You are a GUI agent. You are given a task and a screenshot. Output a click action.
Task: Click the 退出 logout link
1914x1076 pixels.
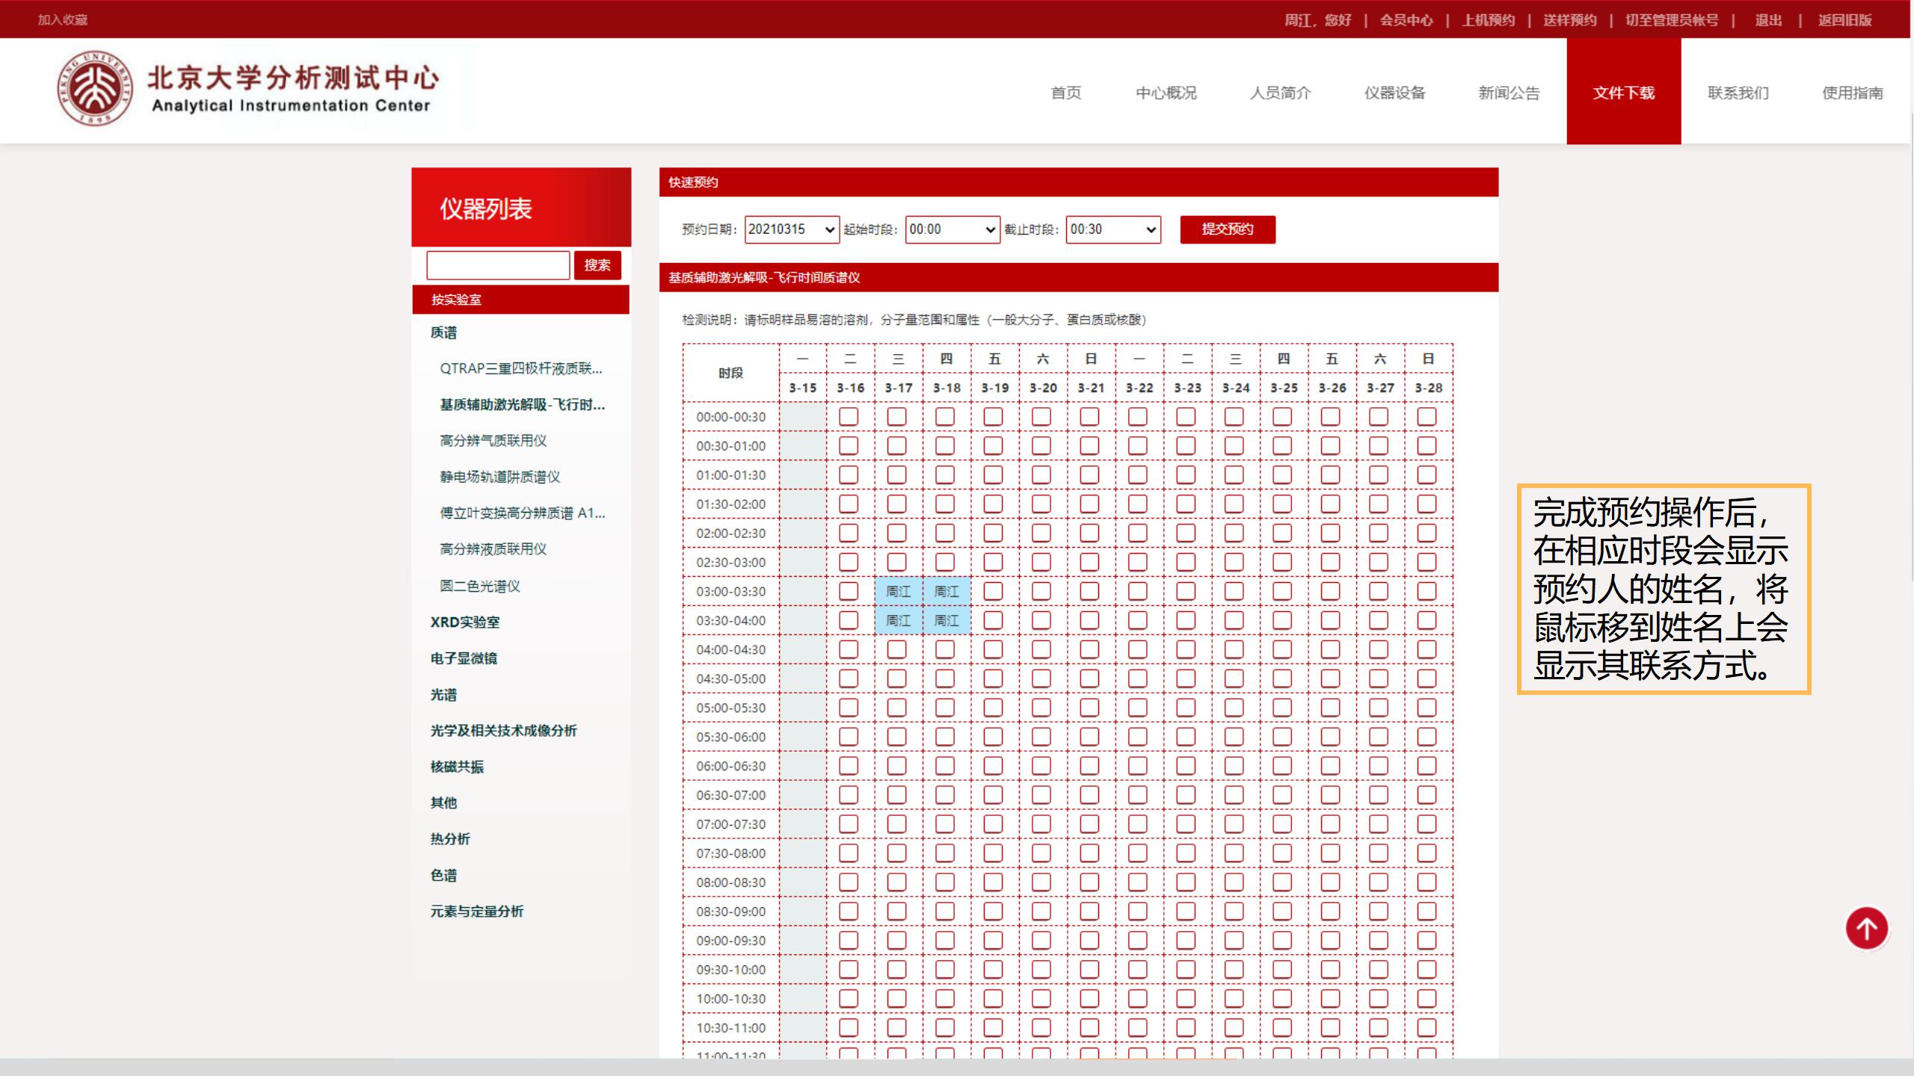[x=1769, y=20]
